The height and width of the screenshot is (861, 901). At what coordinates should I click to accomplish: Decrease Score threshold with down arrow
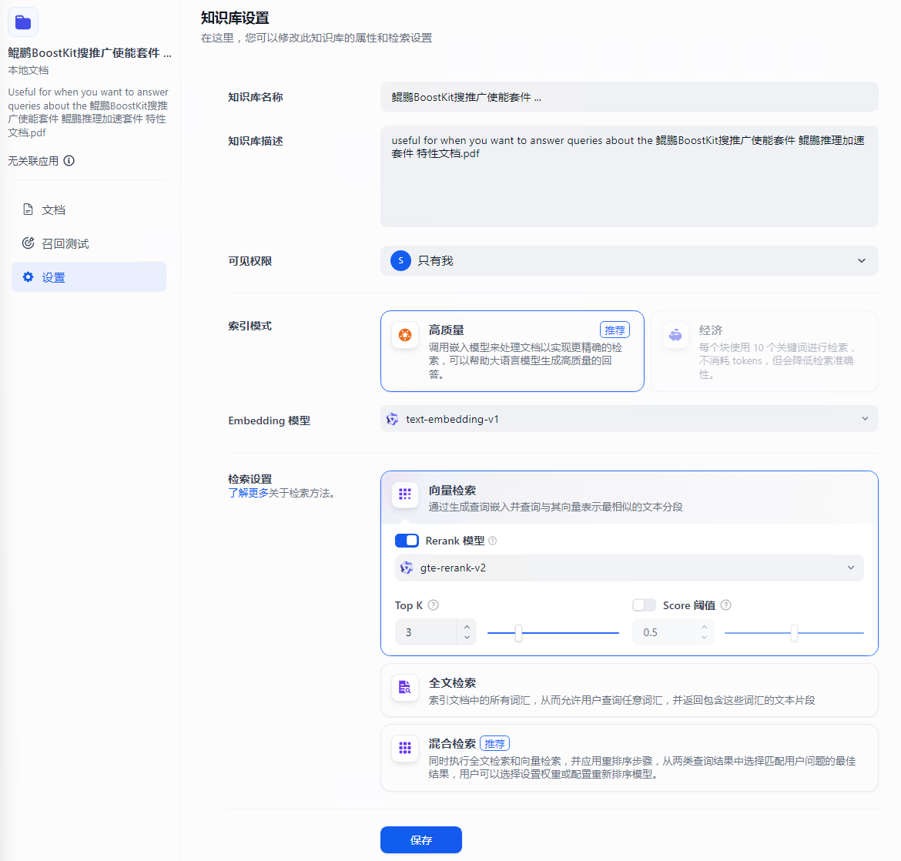click(x=704, y=638)
